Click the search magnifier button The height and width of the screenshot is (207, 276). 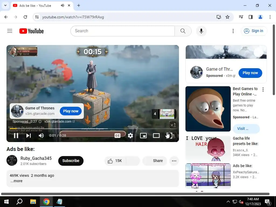[x=183, y=31]
